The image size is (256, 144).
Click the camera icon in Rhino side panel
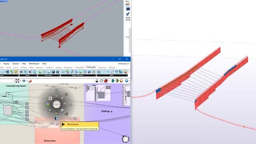128,9
